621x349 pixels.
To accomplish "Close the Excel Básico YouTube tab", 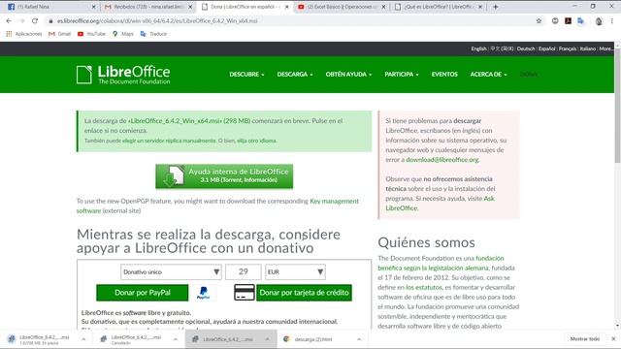I will tap(383, 7).
